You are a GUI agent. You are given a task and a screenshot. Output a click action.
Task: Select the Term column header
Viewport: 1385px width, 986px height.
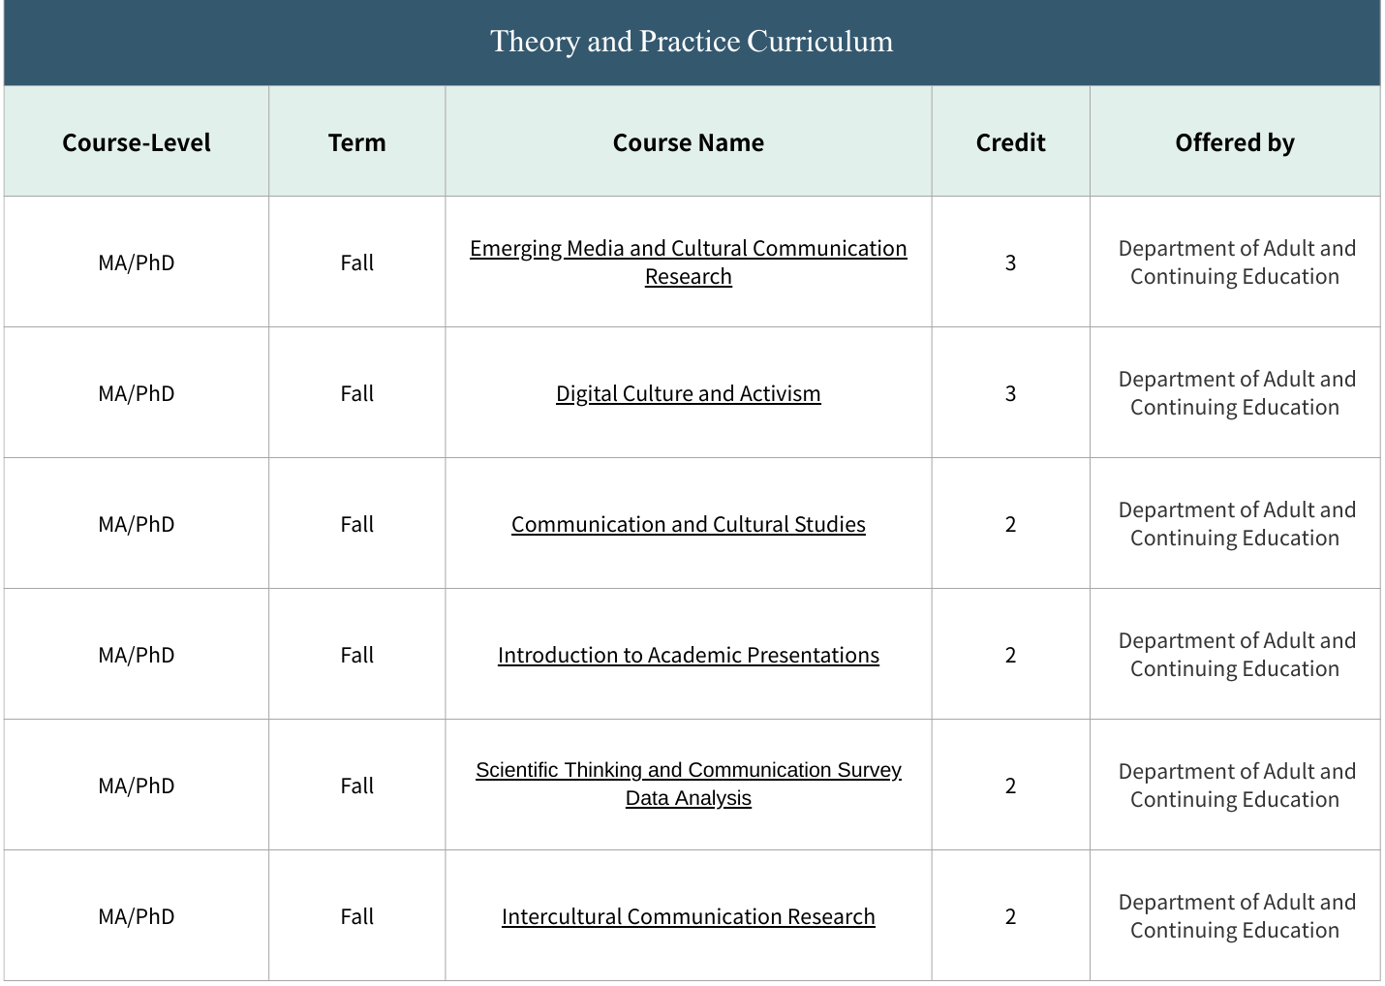[x=356, y=143]
